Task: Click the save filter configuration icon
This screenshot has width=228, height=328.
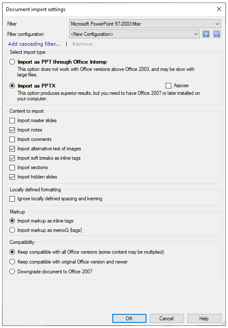Action: click(206, 34)
